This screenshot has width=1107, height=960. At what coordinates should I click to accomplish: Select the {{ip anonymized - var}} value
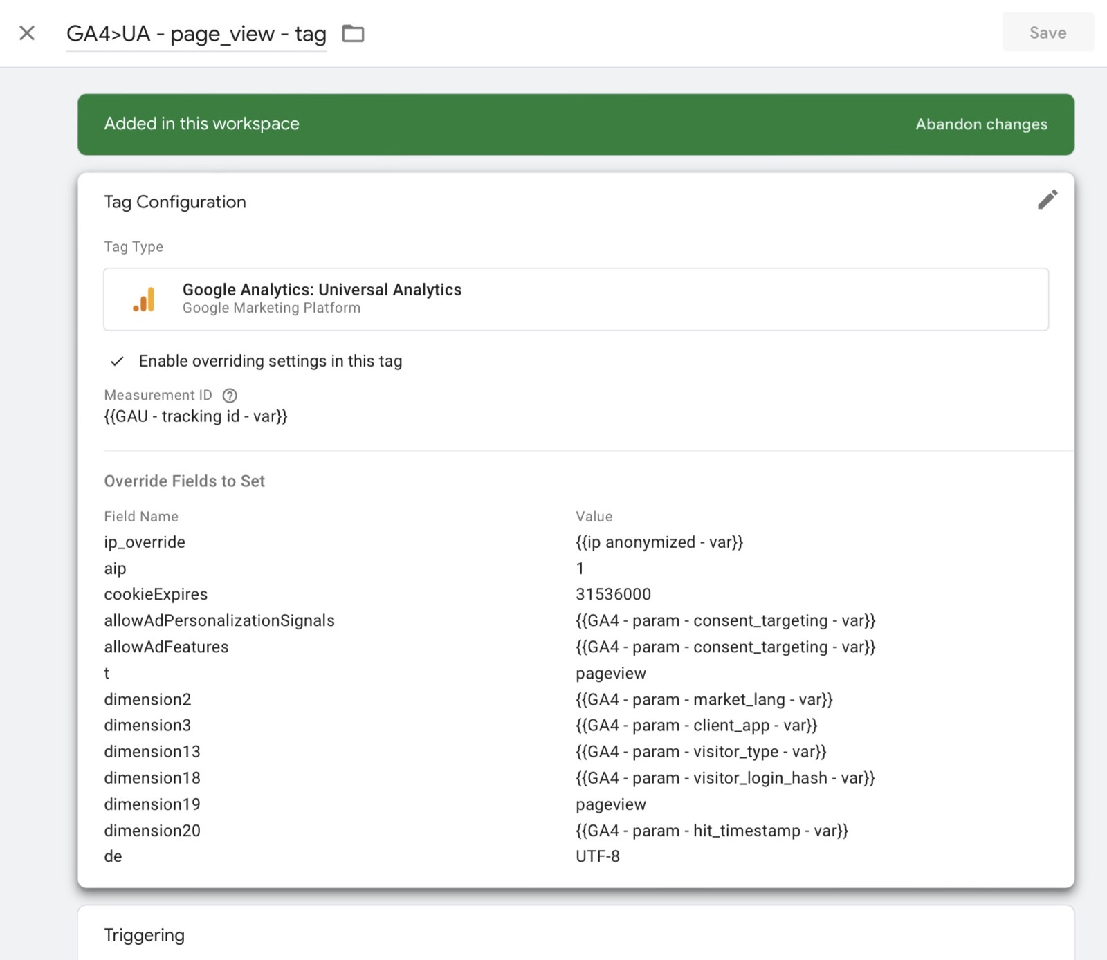(x=659, y=542)
